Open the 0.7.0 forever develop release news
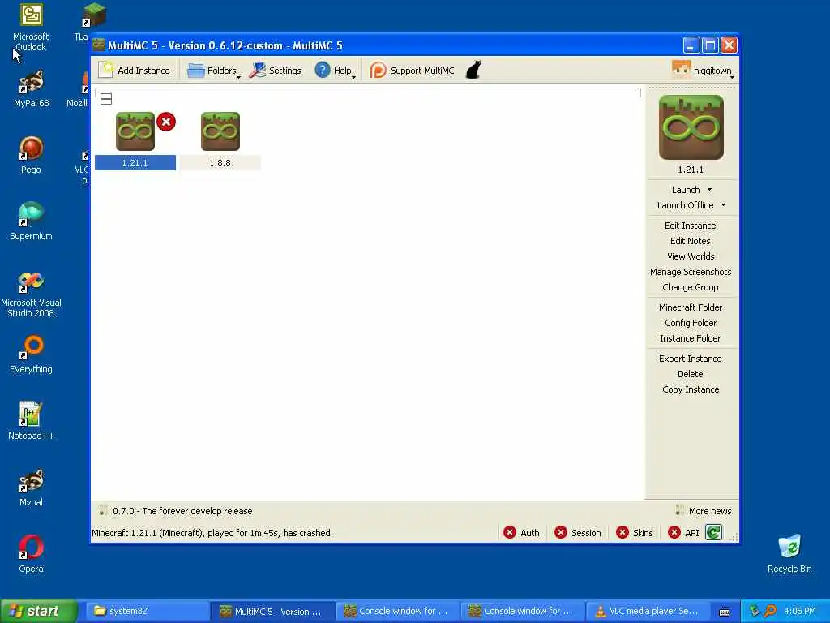830x623 pixels. [182, 511]
